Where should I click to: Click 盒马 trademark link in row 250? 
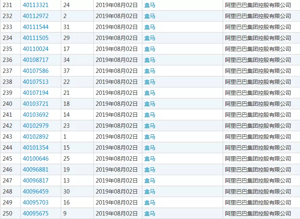tap(150, 214)
